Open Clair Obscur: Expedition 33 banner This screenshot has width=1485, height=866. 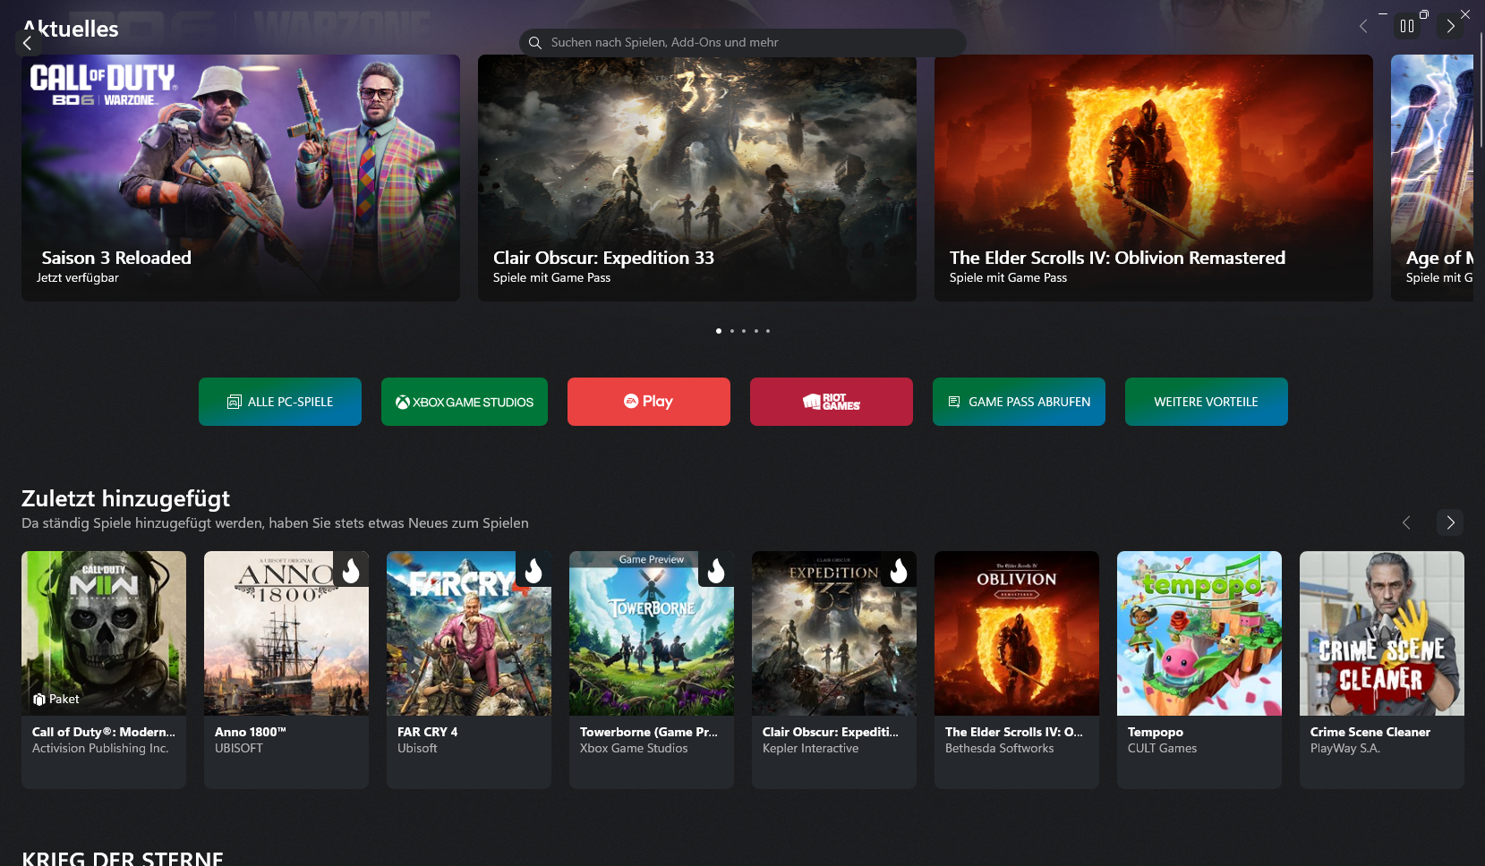697,178
